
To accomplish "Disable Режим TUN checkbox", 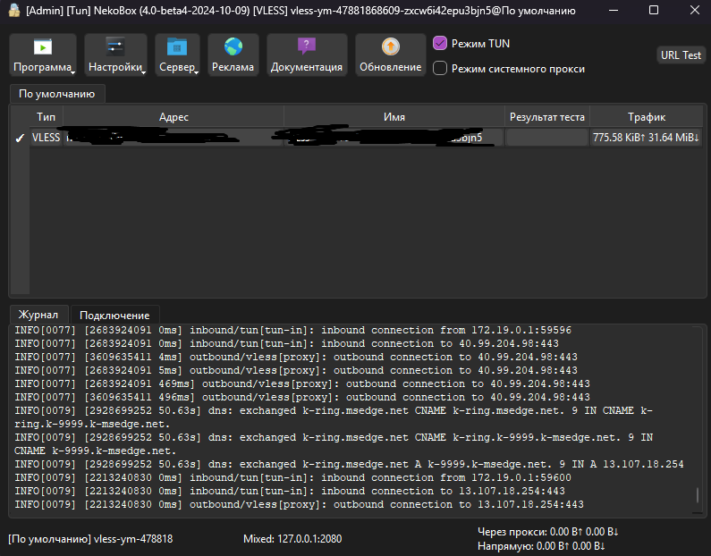I will [x=440, y=44].
